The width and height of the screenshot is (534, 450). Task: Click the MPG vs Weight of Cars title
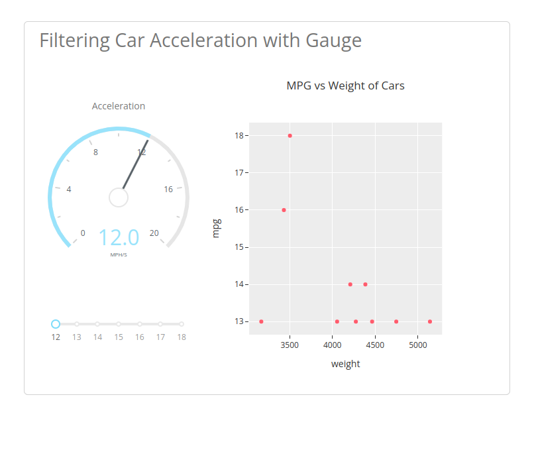(x=345, y=85)
